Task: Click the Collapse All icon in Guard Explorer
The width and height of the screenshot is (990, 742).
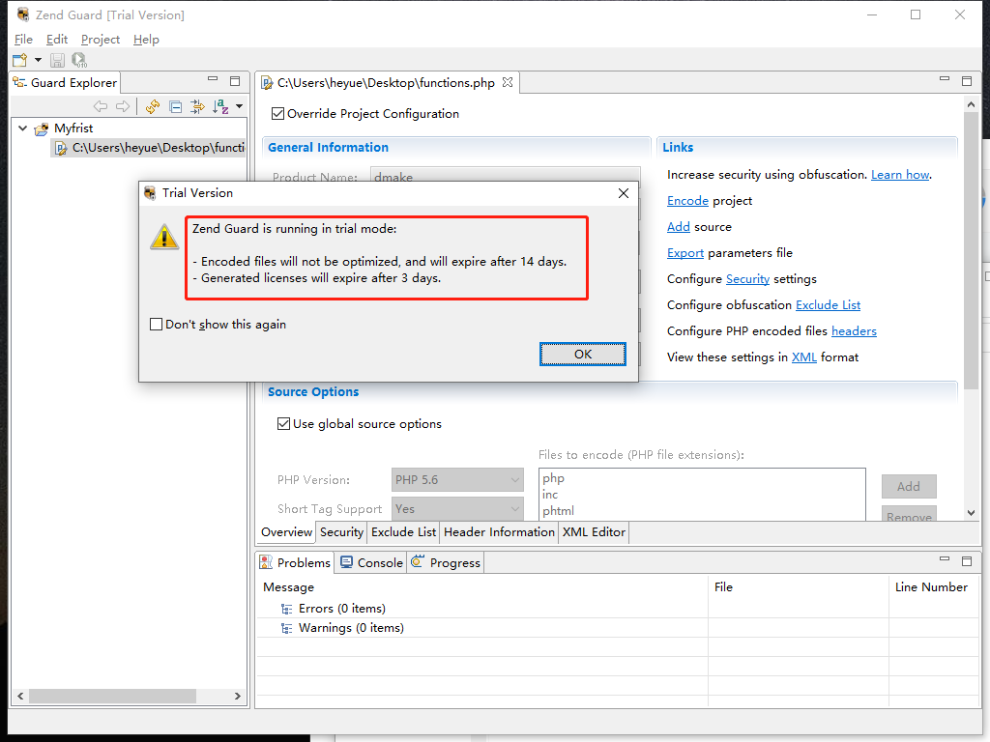Action: [176, 106]
